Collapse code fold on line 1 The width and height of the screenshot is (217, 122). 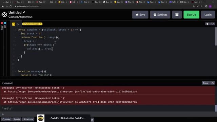[16, 30]
